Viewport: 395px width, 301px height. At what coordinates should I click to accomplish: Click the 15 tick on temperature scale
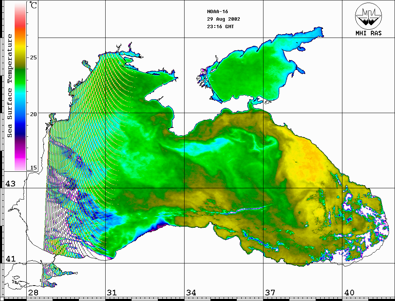pos(33,168)
